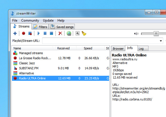Click the streamWriter music note title icon
Viewport: 166px width, 117px height.
(13, 13)
